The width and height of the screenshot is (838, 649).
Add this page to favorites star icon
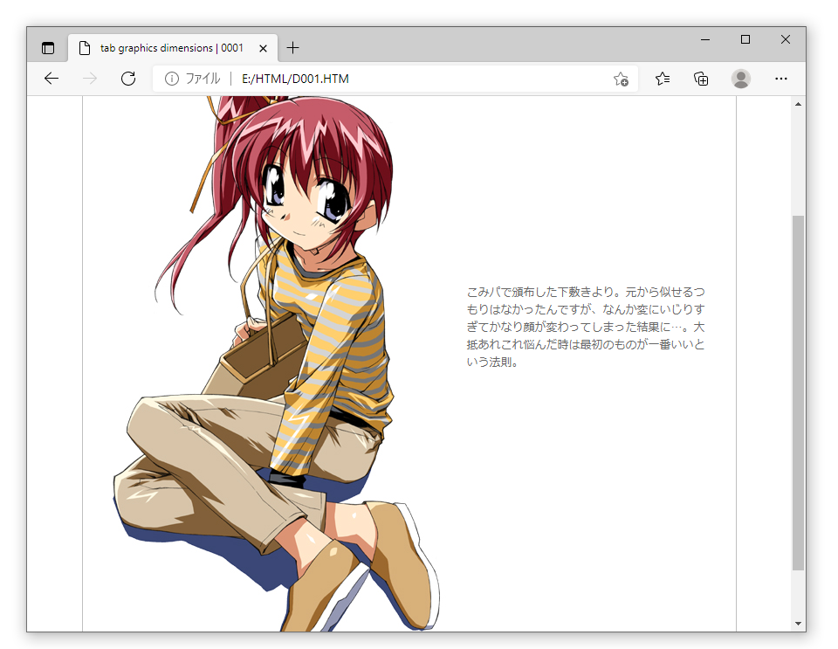click(x=621, y=79)
